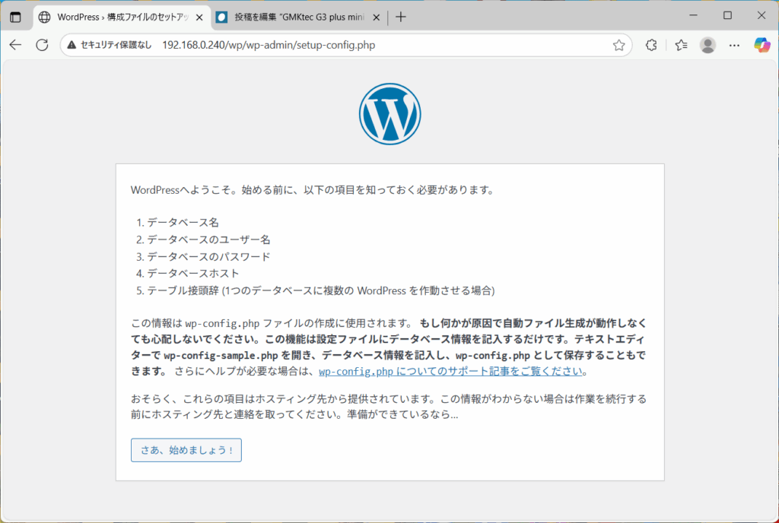Launch the Copilot sidebar
Image resolution: width=779 pixels, height=523 pixels.
coord(762,45)
